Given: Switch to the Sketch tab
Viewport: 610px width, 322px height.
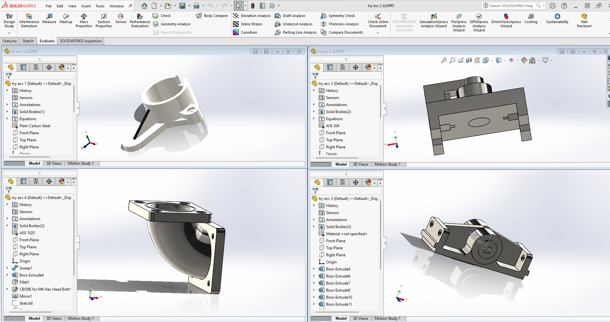Looking at the screenshot, I should click(x=28, y=41).
